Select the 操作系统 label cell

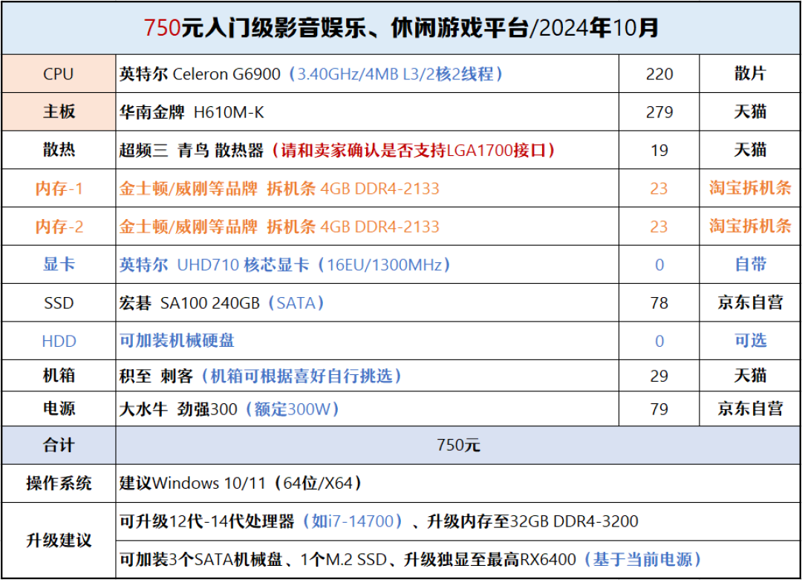tap(59, 483)
